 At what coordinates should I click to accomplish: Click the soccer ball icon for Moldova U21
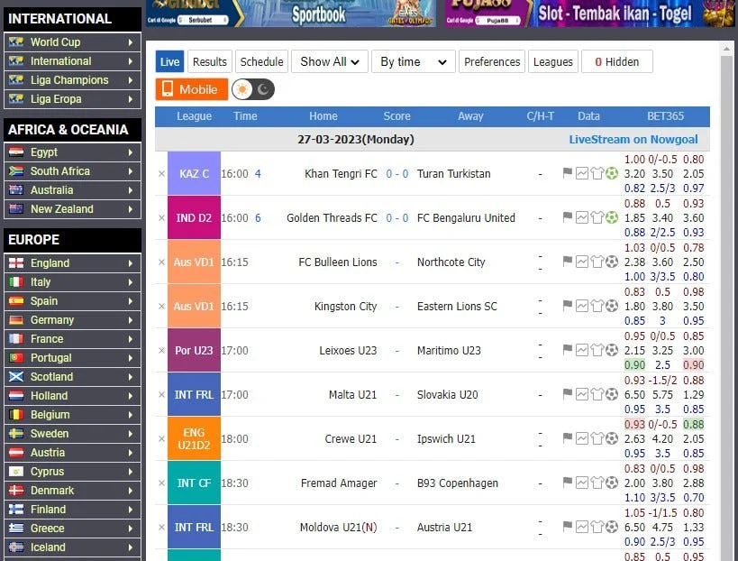611,527
